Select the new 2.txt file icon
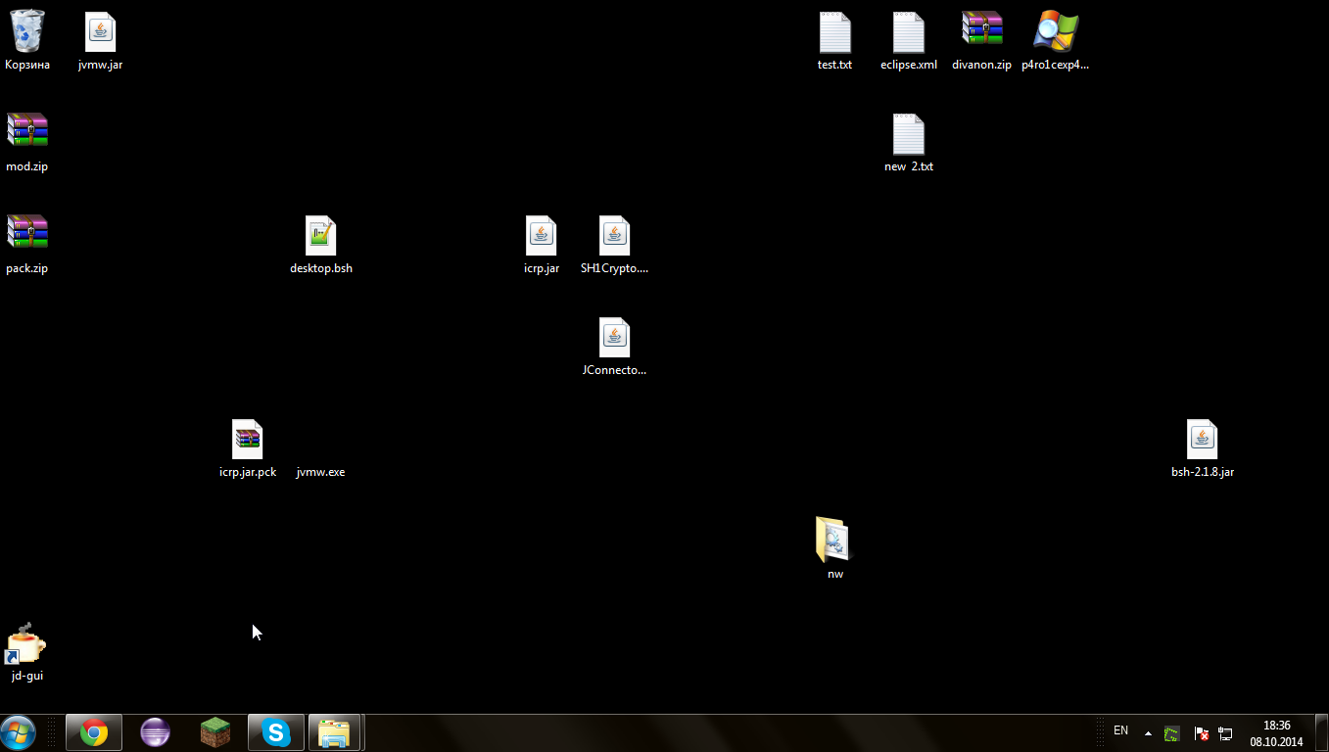 908,134
